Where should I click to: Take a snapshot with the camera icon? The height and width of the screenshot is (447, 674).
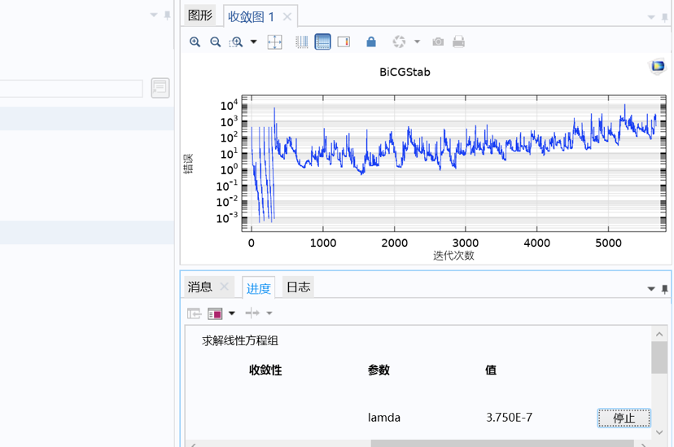[x=438, y=42]
